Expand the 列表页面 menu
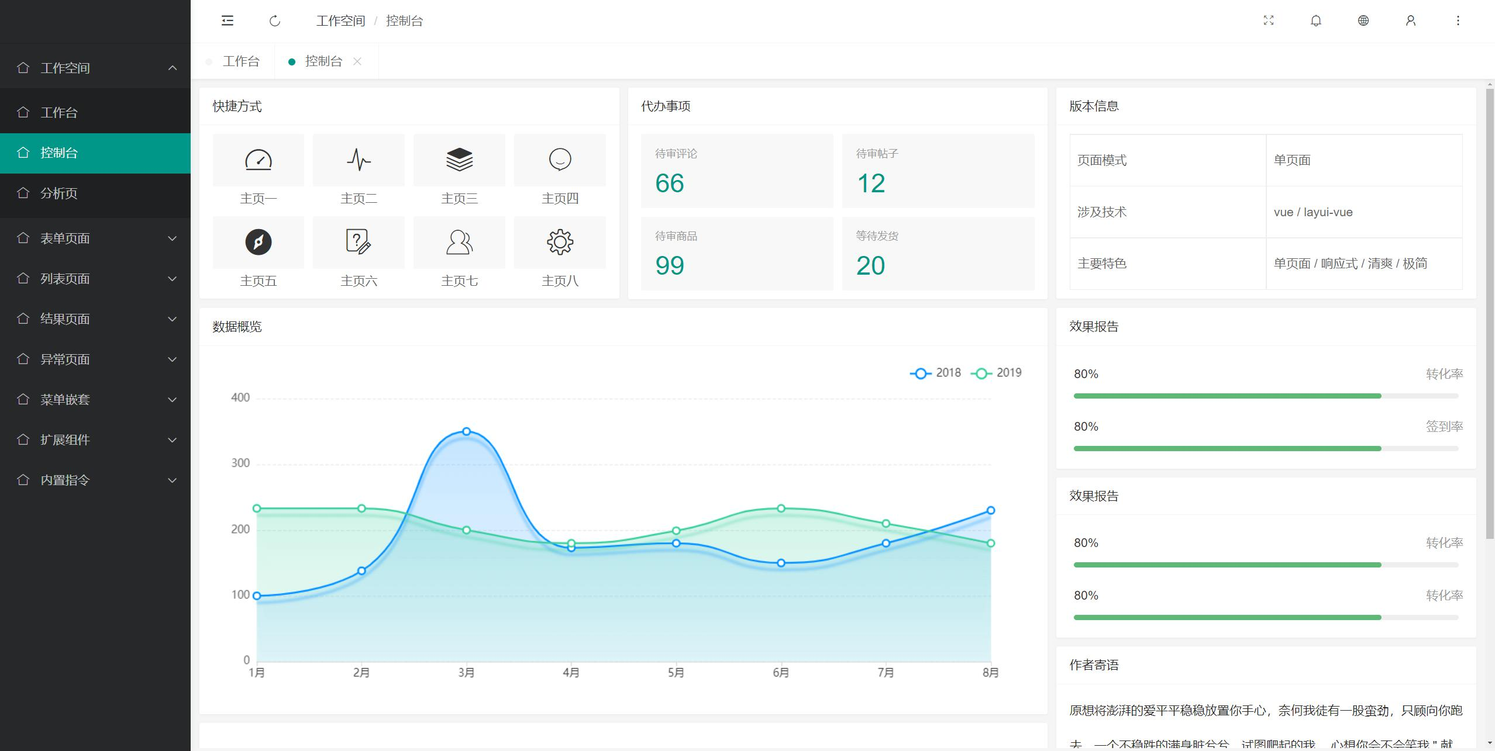The height and width of the screenshot is (751, 1495). (95, 279)
